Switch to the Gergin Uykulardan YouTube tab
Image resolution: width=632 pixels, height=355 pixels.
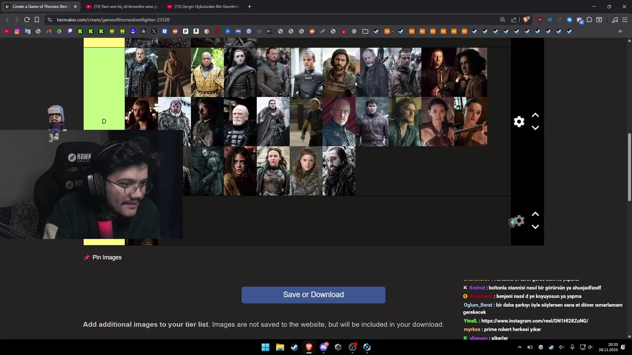point(202,6)
